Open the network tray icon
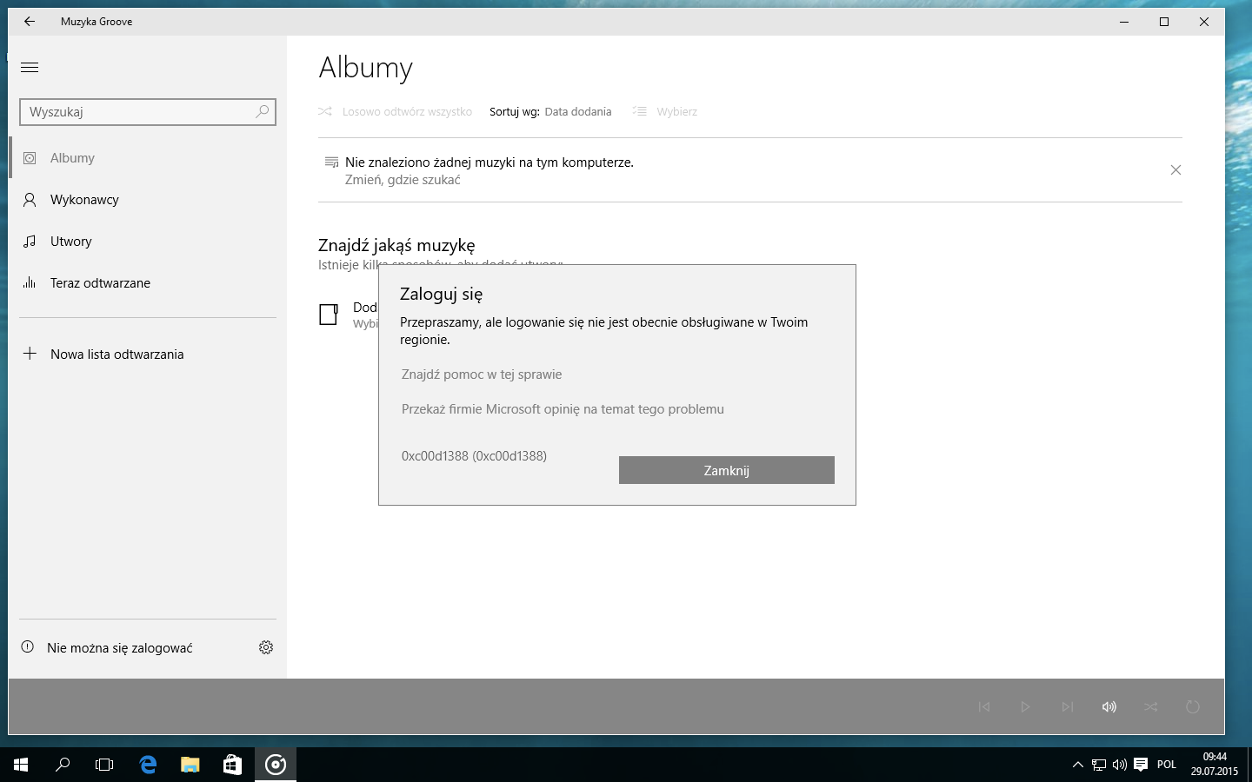1252x782 pixels. [1099, 765]
